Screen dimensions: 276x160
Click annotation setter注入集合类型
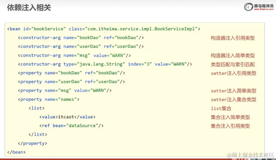pyautogui.click(x=233, y=100)
